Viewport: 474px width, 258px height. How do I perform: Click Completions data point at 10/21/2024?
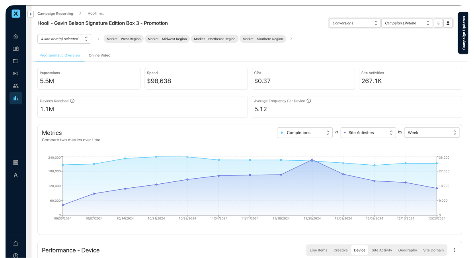coord(156,157)
